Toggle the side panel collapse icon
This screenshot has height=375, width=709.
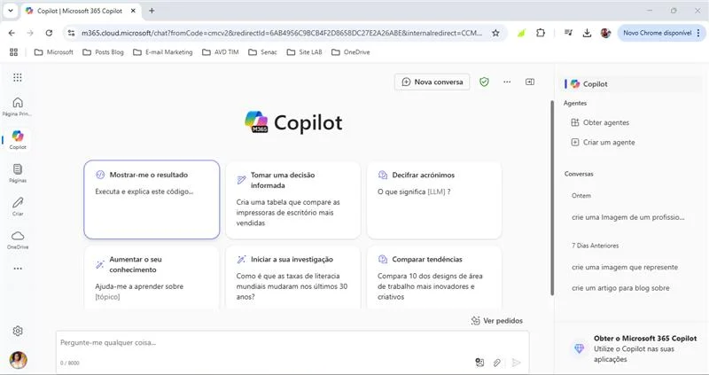(530, 82)
